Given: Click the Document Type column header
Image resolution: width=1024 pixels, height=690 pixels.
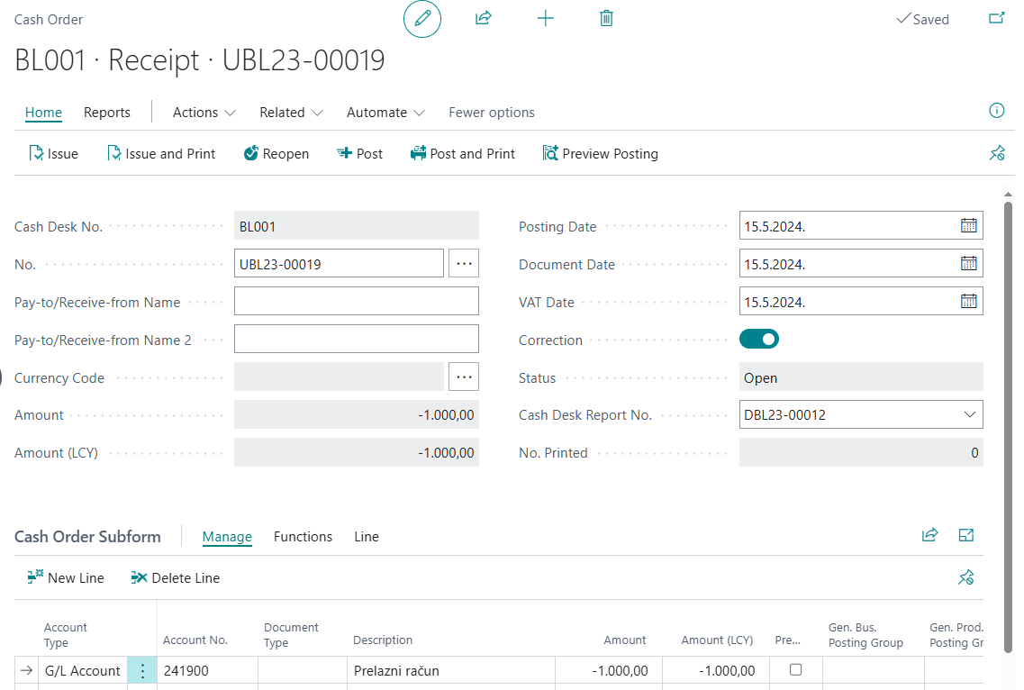Looking at the screenshot, I should (291, 634).
